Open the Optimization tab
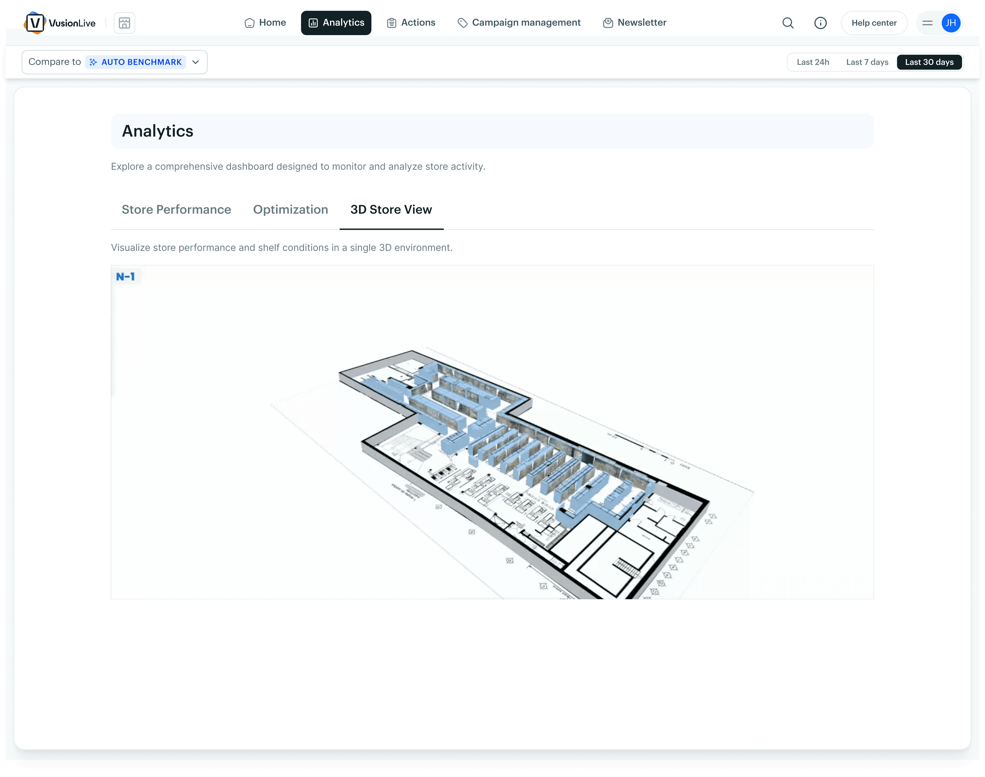This screenshot has width=985, height=777. [290, 209]
